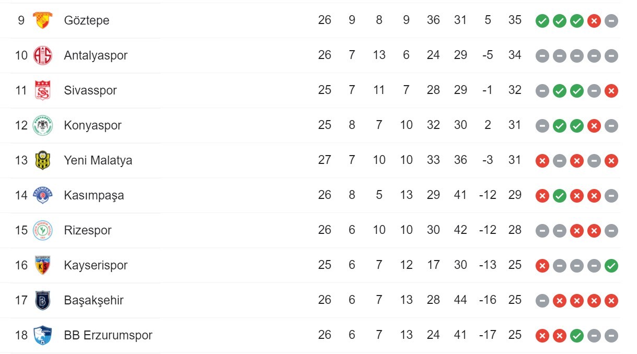Click Sivasspor's red loss form icon
Viewport: 637px width, 354px height.
(x=611, y=91)
